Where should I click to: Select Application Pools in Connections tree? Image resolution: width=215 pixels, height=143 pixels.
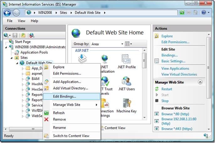coord(34,52)
